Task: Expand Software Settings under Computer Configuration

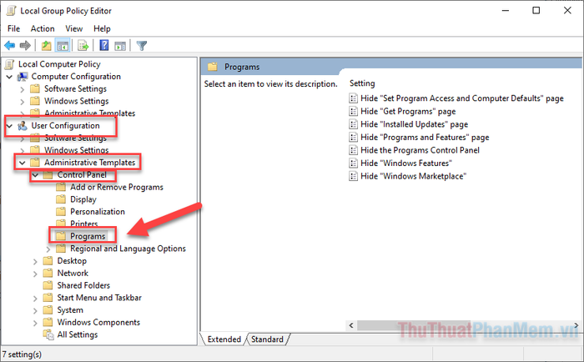Action: click(23, 89)
